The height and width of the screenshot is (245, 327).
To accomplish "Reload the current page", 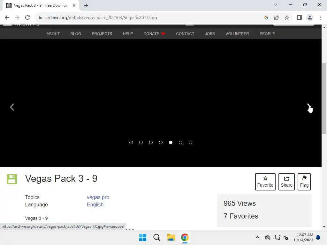I will click(x=27, y=18).
